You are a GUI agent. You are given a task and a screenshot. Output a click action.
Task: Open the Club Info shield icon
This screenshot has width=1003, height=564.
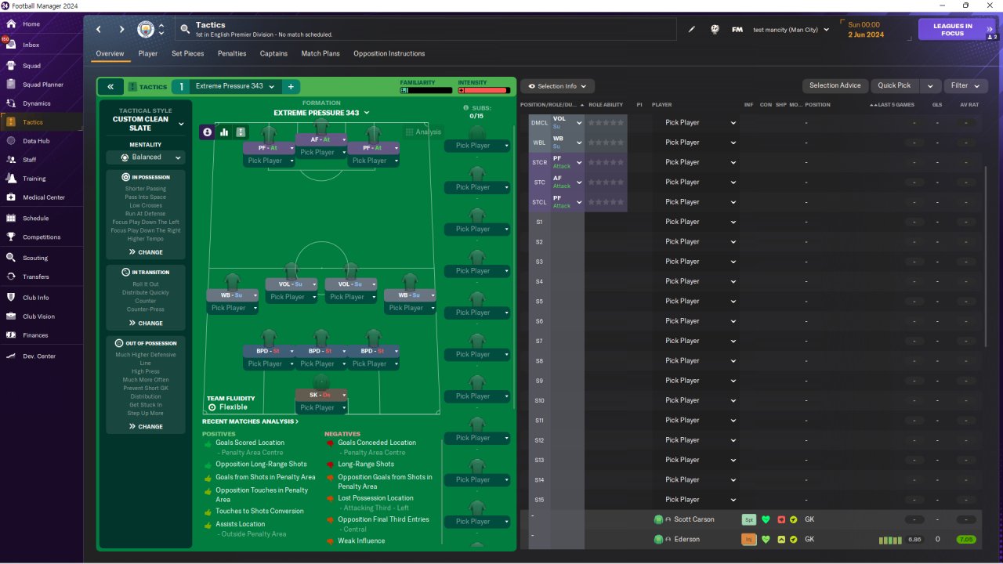coord(11,298)
